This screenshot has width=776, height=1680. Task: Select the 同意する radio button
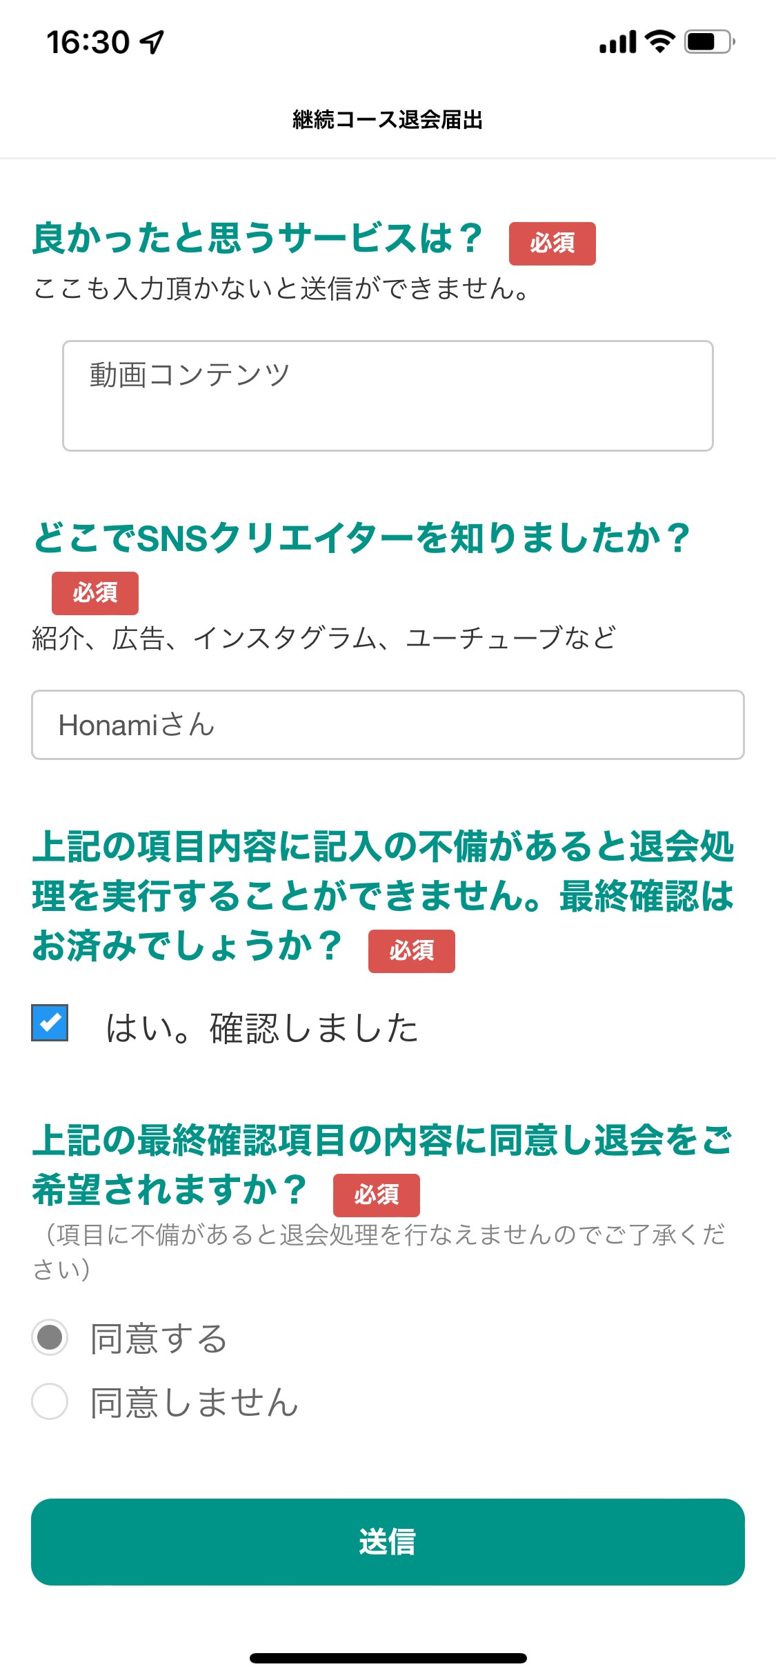pyautogui.click(x=50, y=1337)
